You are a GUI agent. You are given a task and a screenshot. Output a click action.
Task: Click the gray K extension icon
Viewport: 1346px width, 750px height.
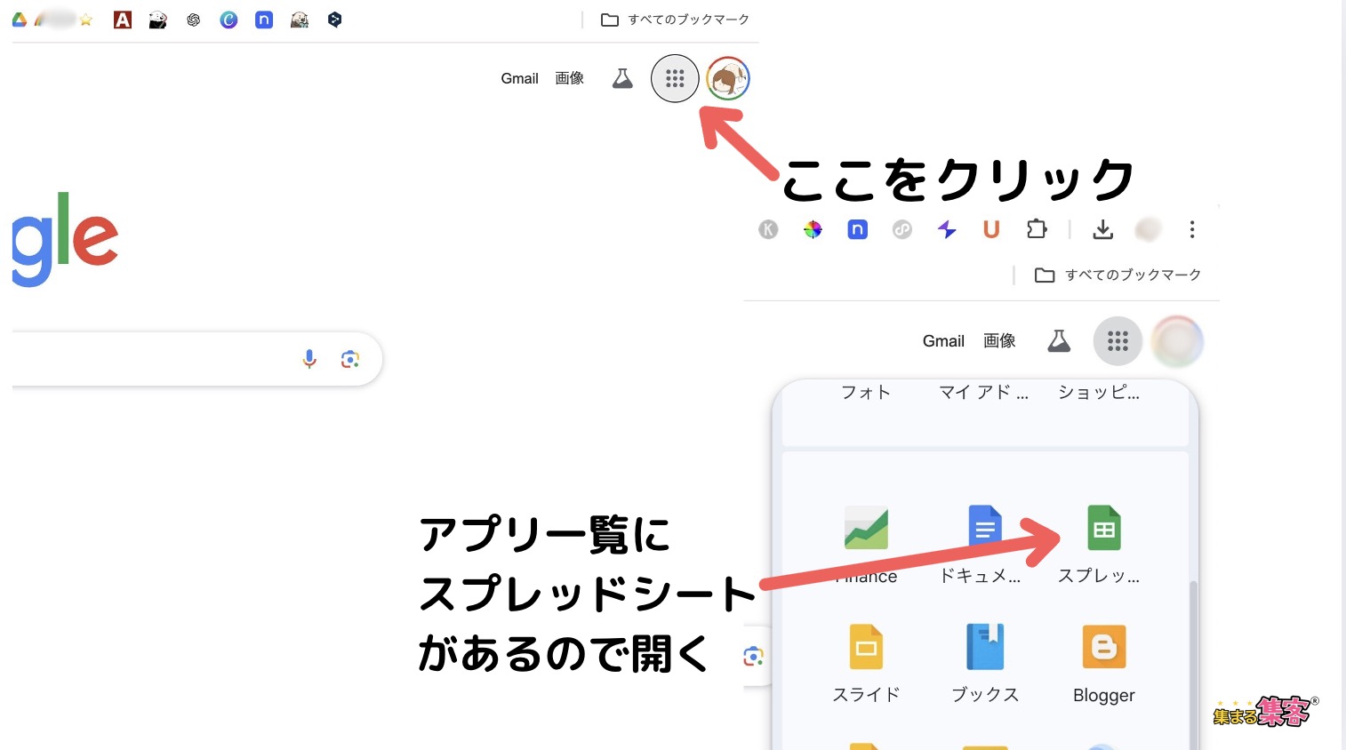point(768,229)
